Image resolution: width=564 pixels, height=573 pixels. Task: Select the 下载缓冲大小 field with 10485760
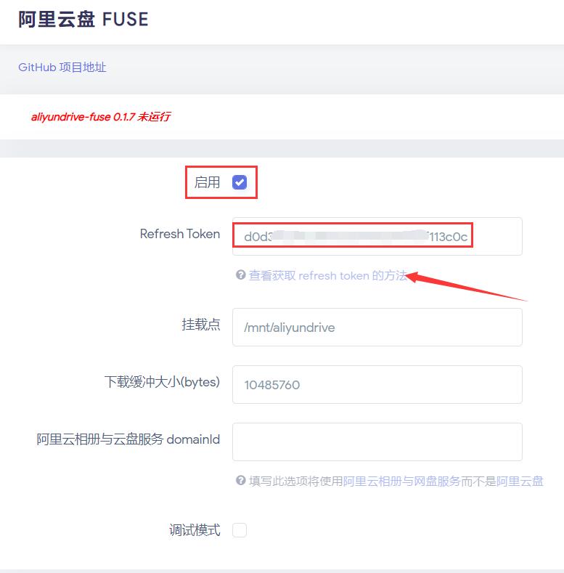(377, 384)
